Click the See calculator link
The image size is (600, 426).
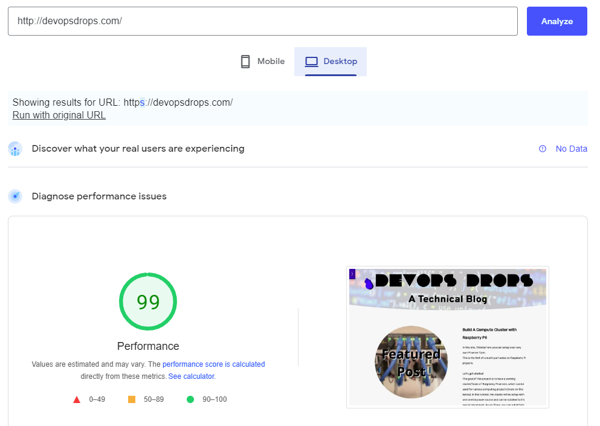(x=190, y=376)
